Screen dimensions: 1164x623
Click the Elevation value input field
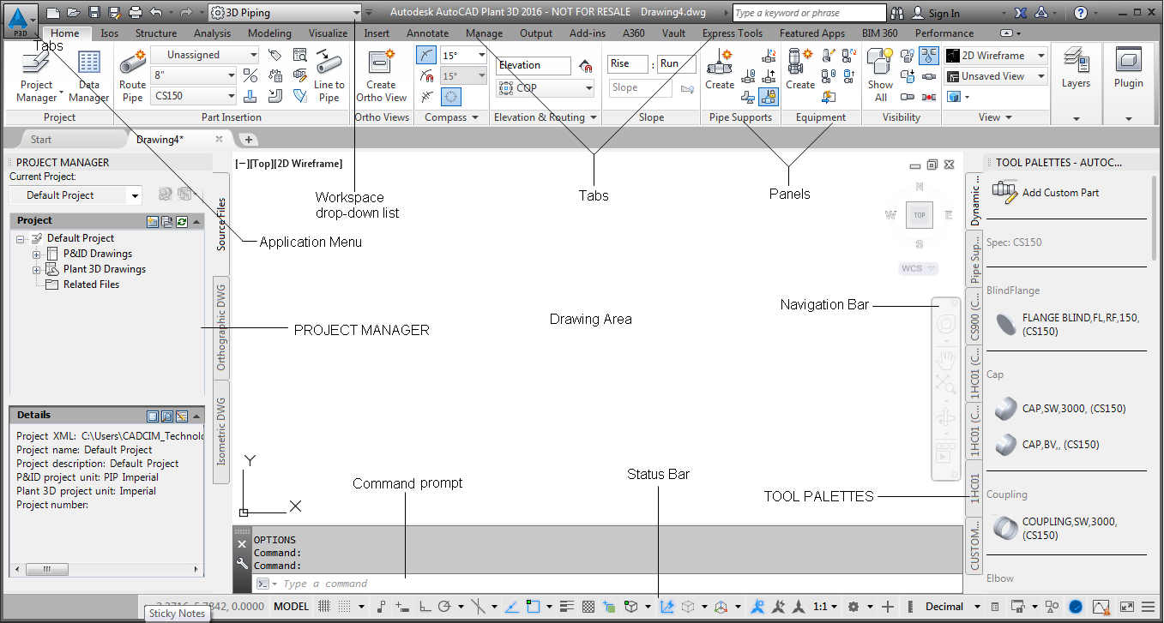tap(533, 65)
